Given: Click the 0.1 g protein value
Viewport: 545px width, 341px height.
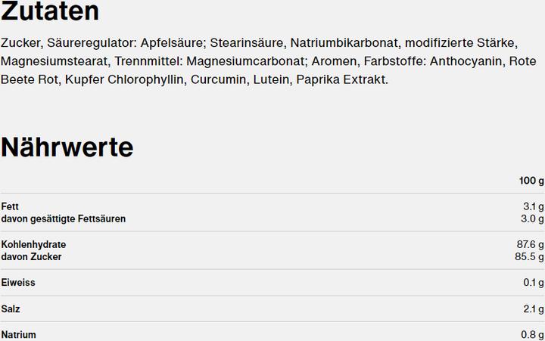Looking at the screenshot, I should [x=534, y=282].
